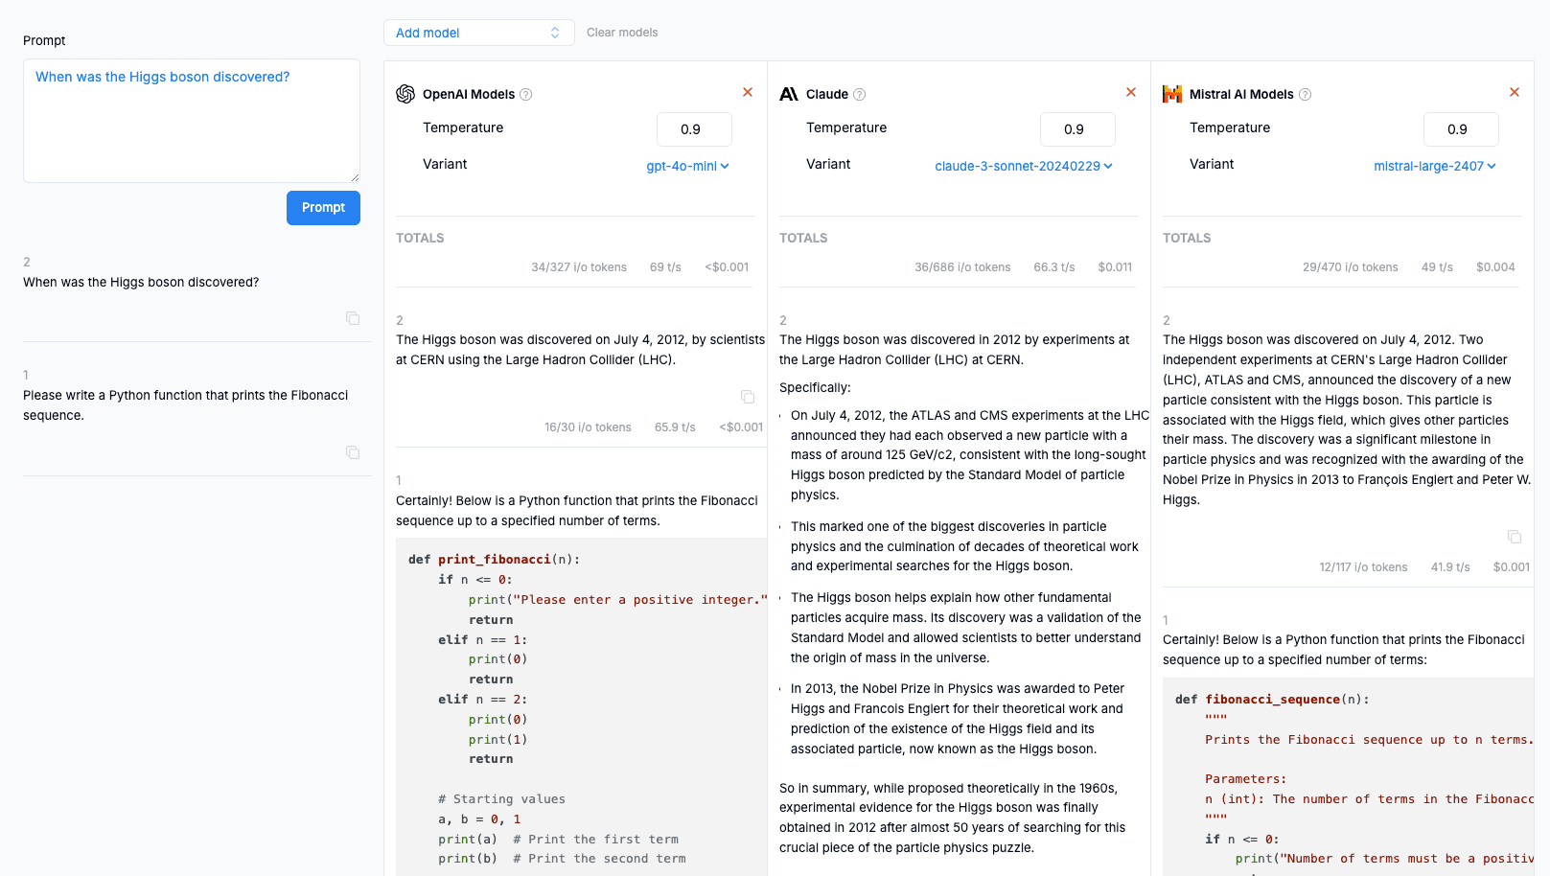
Task: Change the claude-3-sonnet-20240229 variant
Action: coord(1024,166)
